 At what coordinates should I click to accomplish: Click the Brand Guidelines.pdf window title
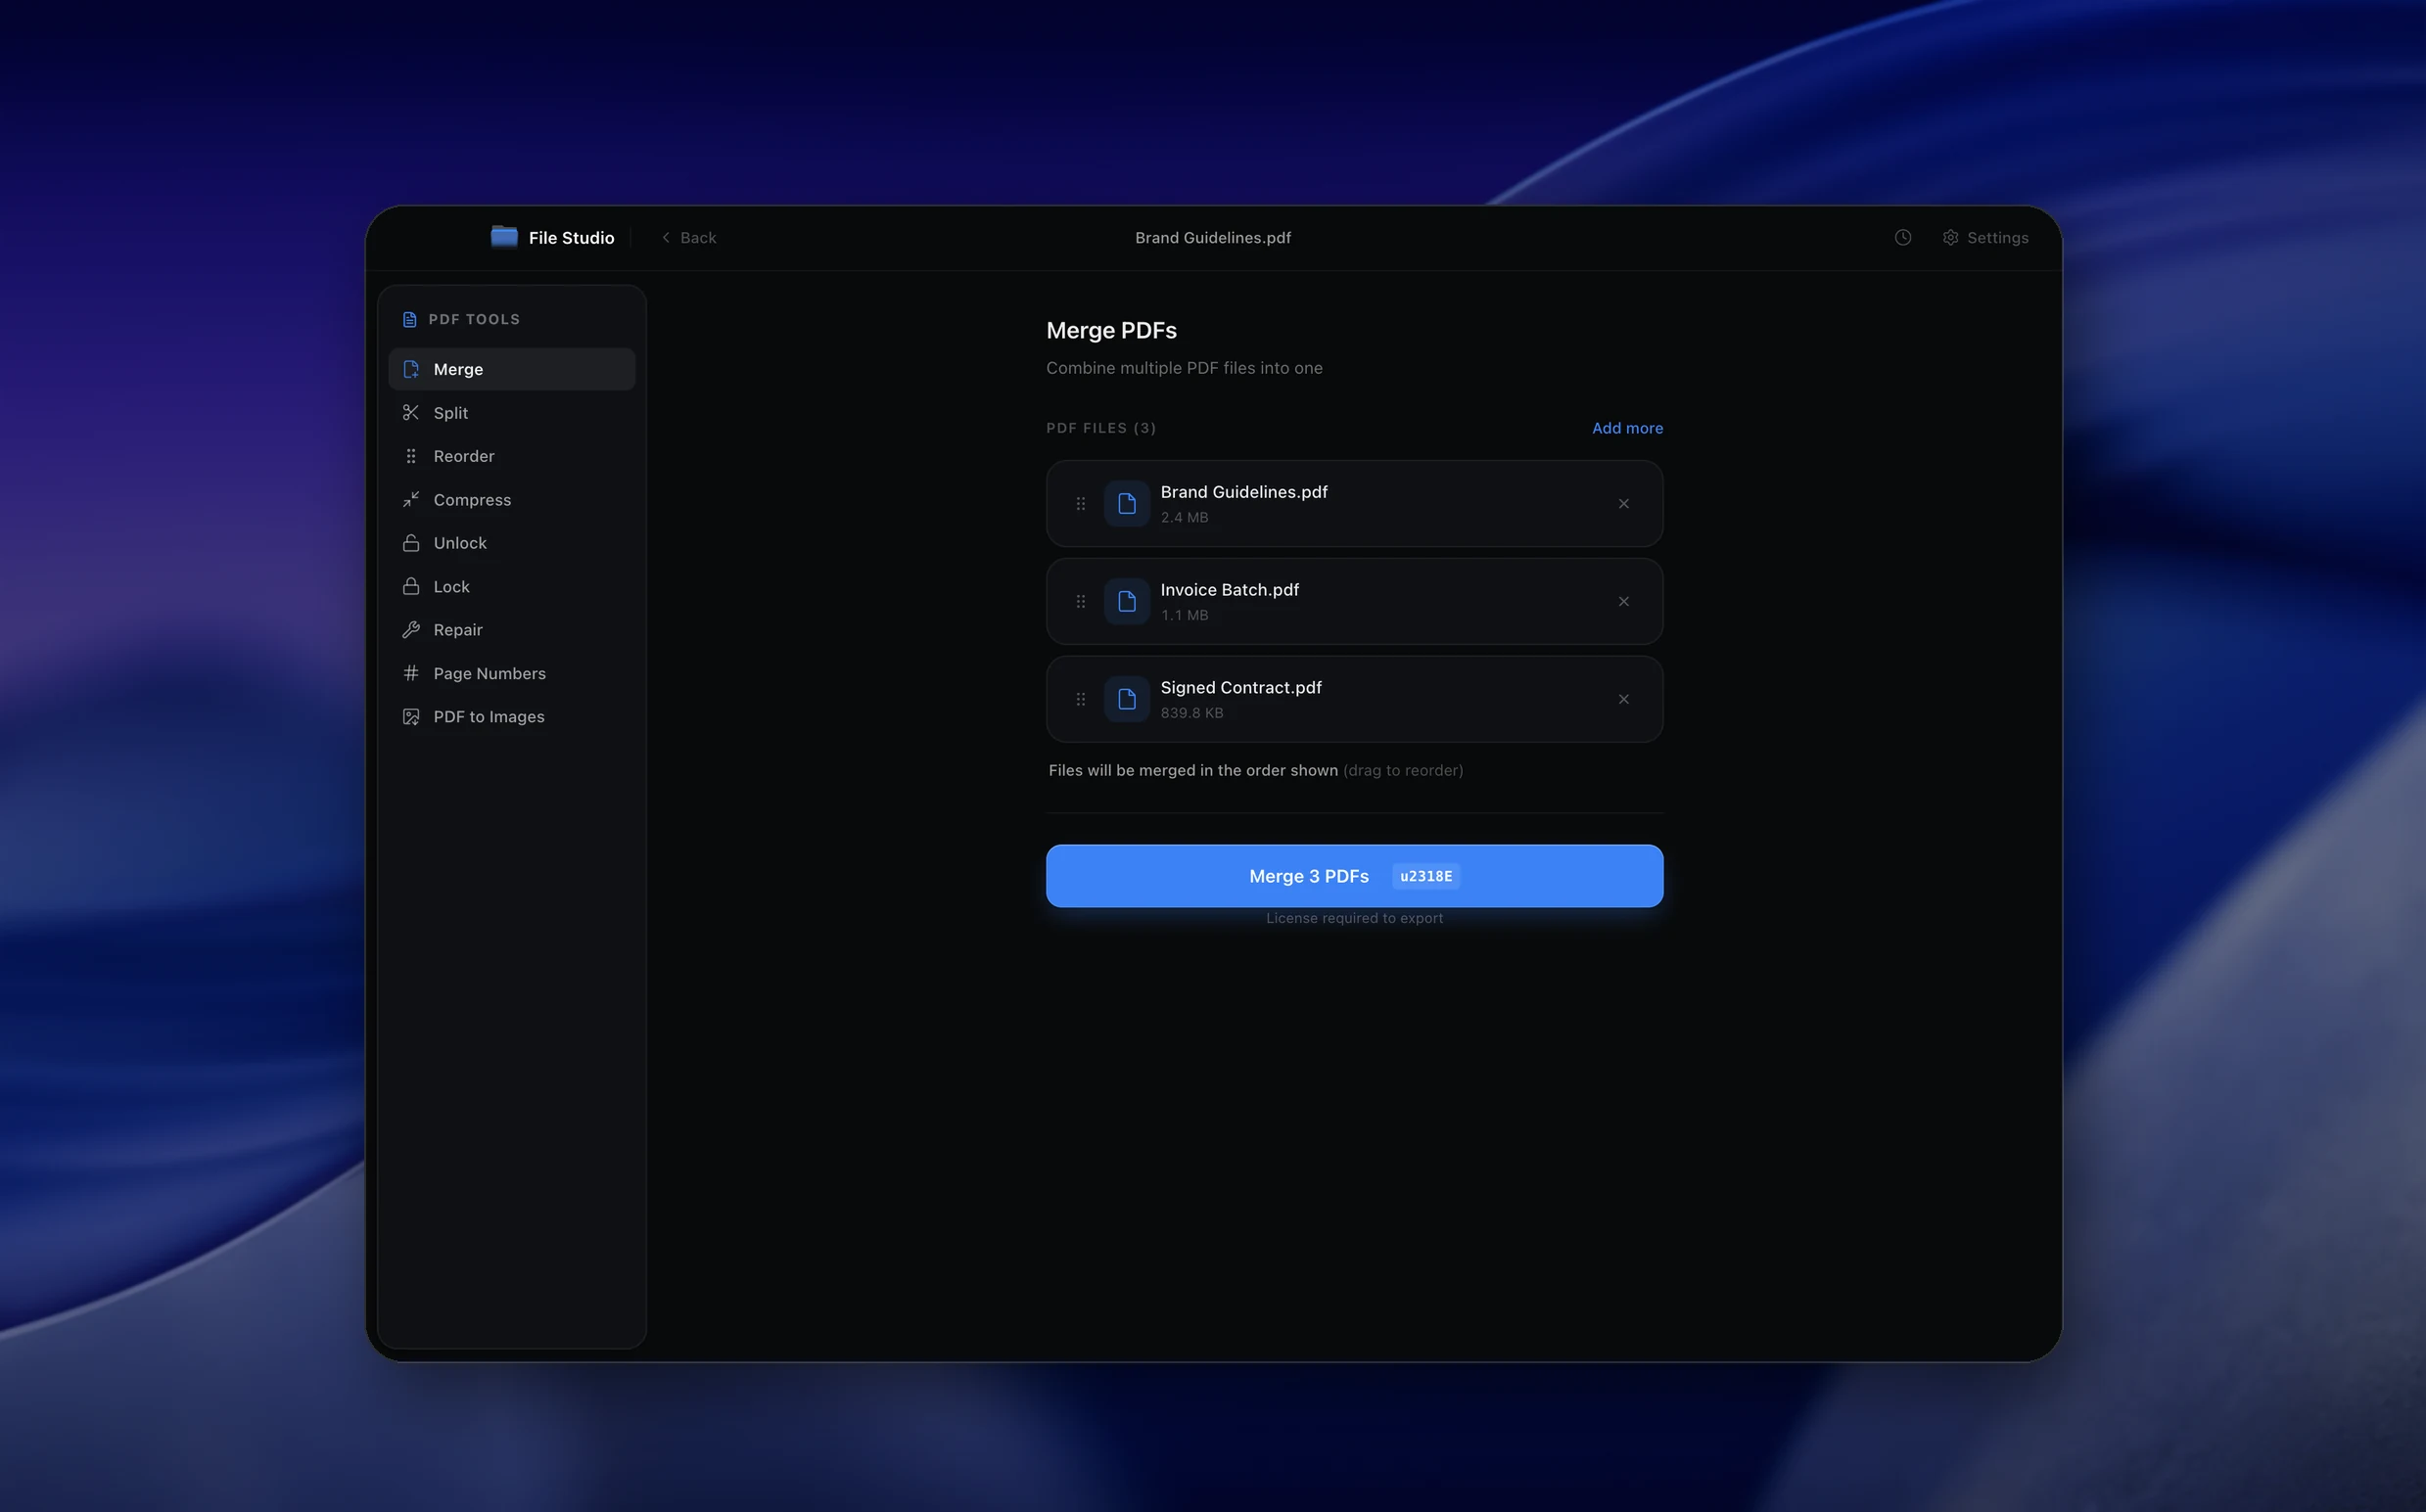pos(1212,238)
